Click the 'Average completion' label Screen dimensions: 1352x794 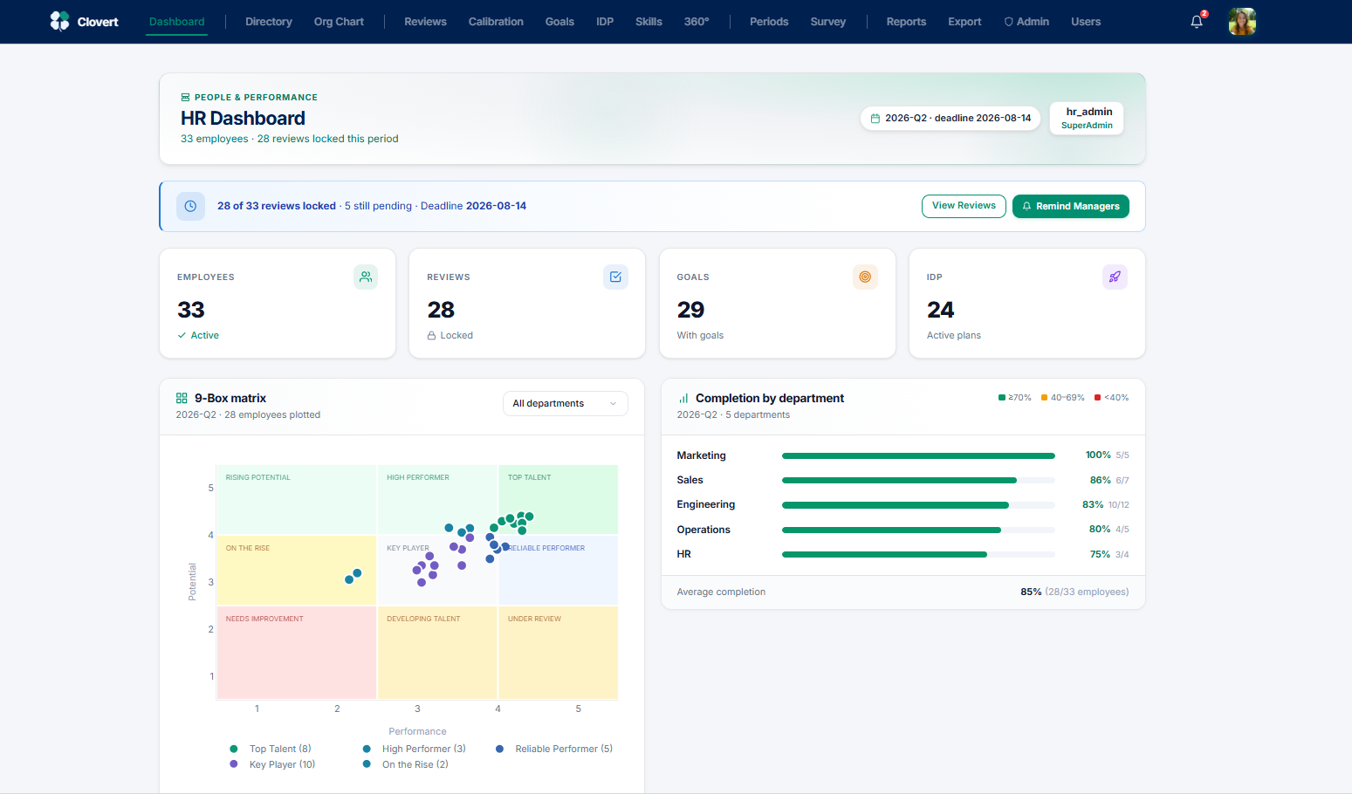tap(721, 592)
